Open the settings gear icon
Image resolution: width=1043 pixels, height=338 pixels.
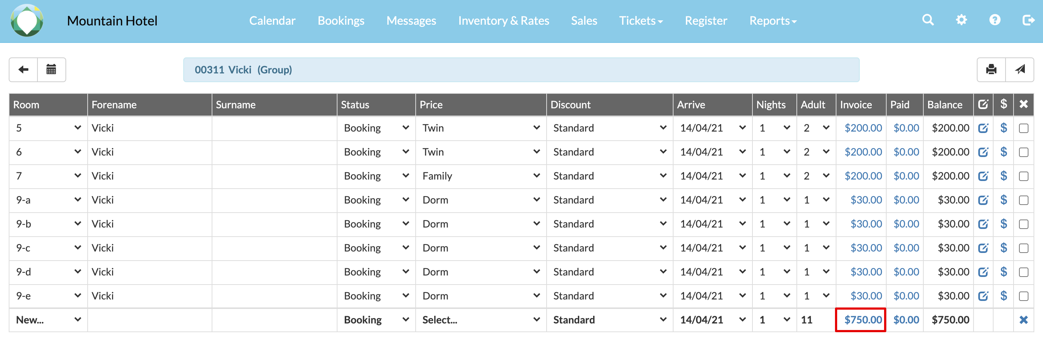(x=961, y=20)
